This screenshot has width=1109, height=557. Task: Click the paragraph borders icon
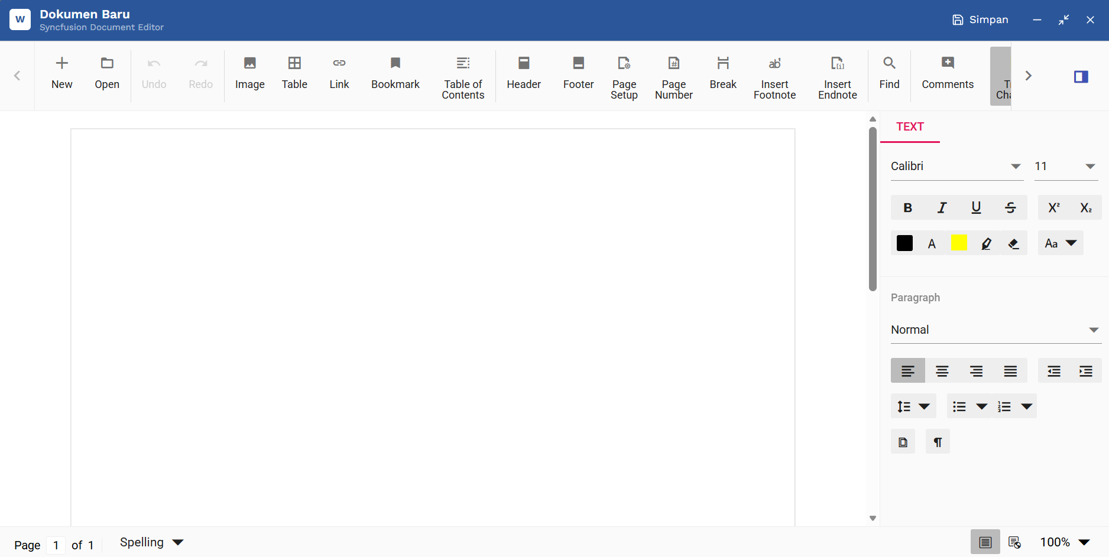903,442
